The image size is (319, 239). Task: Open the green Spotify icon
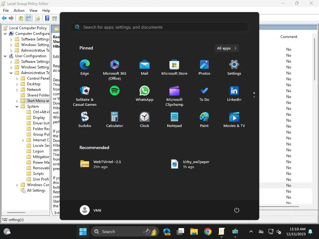click(115, 91)
